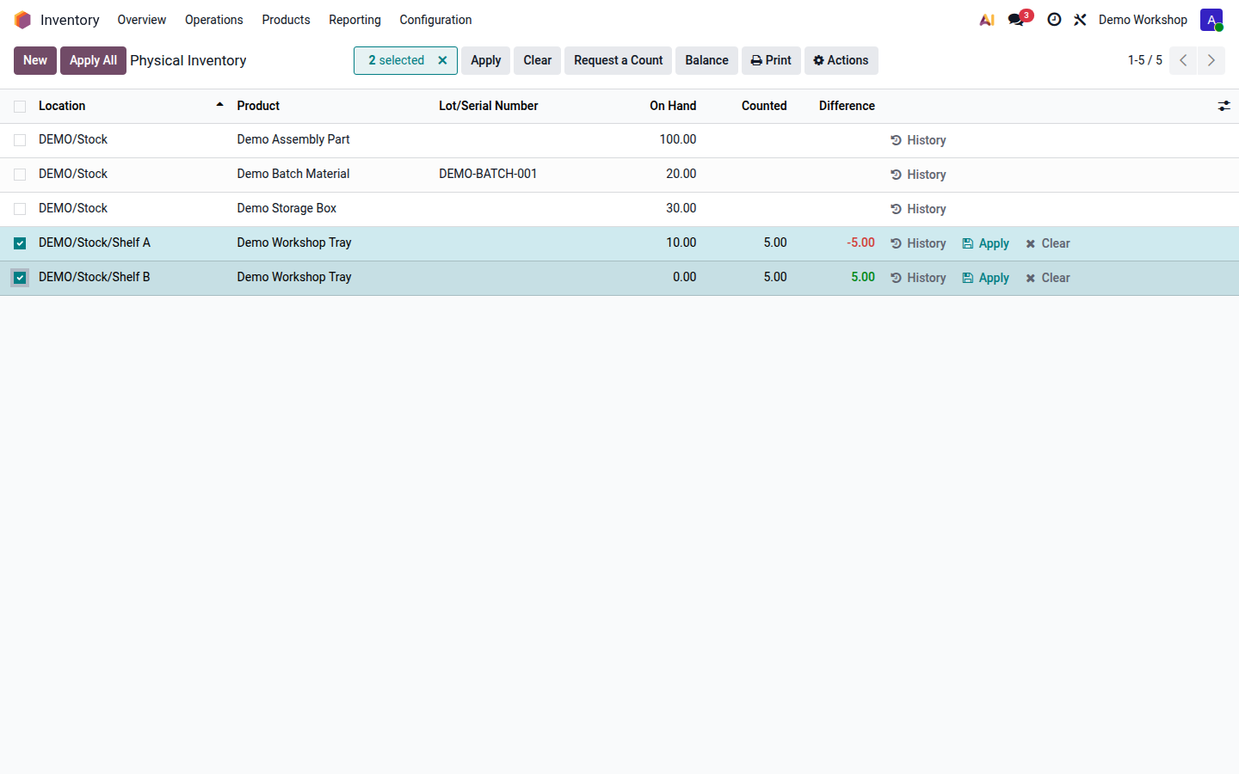Uncheck the DEMO/Stock/Shelf B row checkbox

[20, 278]
